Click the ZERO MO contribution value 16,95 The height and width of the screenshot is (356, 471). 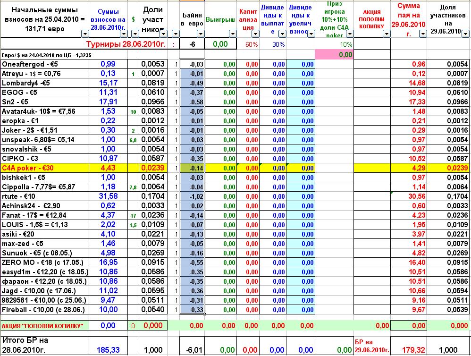click(x=109, y=262)
